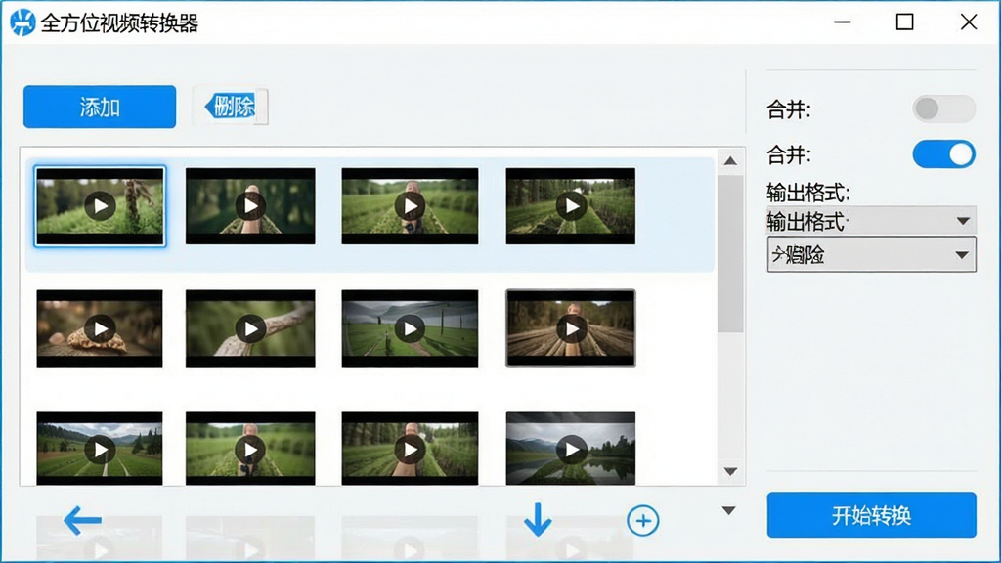Select the highlighted plant stalk video thumbnail
This screenshot has height=563, width=1001.
point(101,206)
